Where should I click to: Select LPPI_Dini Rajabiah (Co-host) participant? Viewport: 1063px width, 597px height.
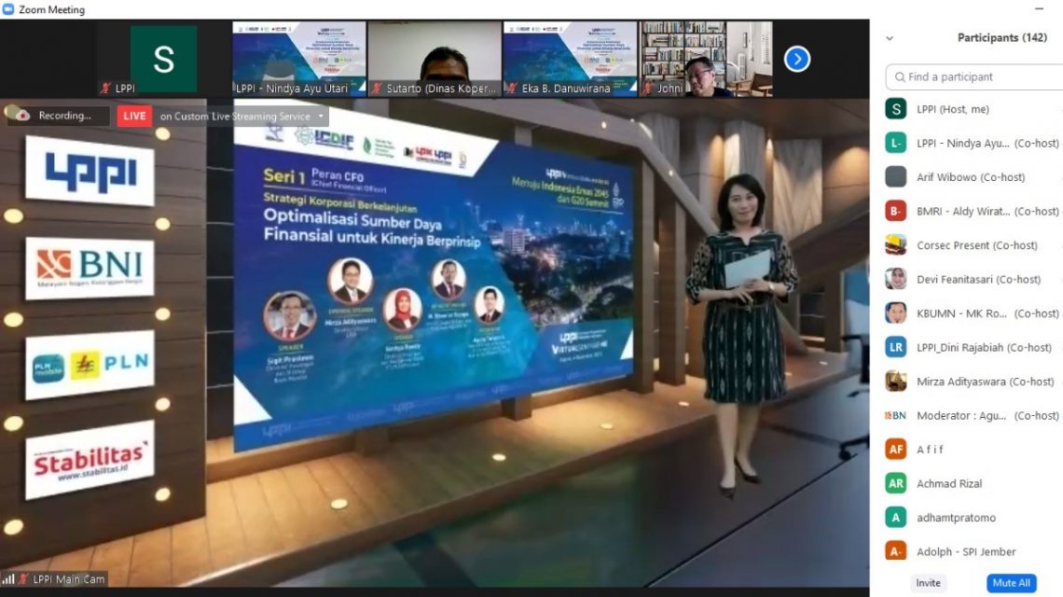(973, 347)
